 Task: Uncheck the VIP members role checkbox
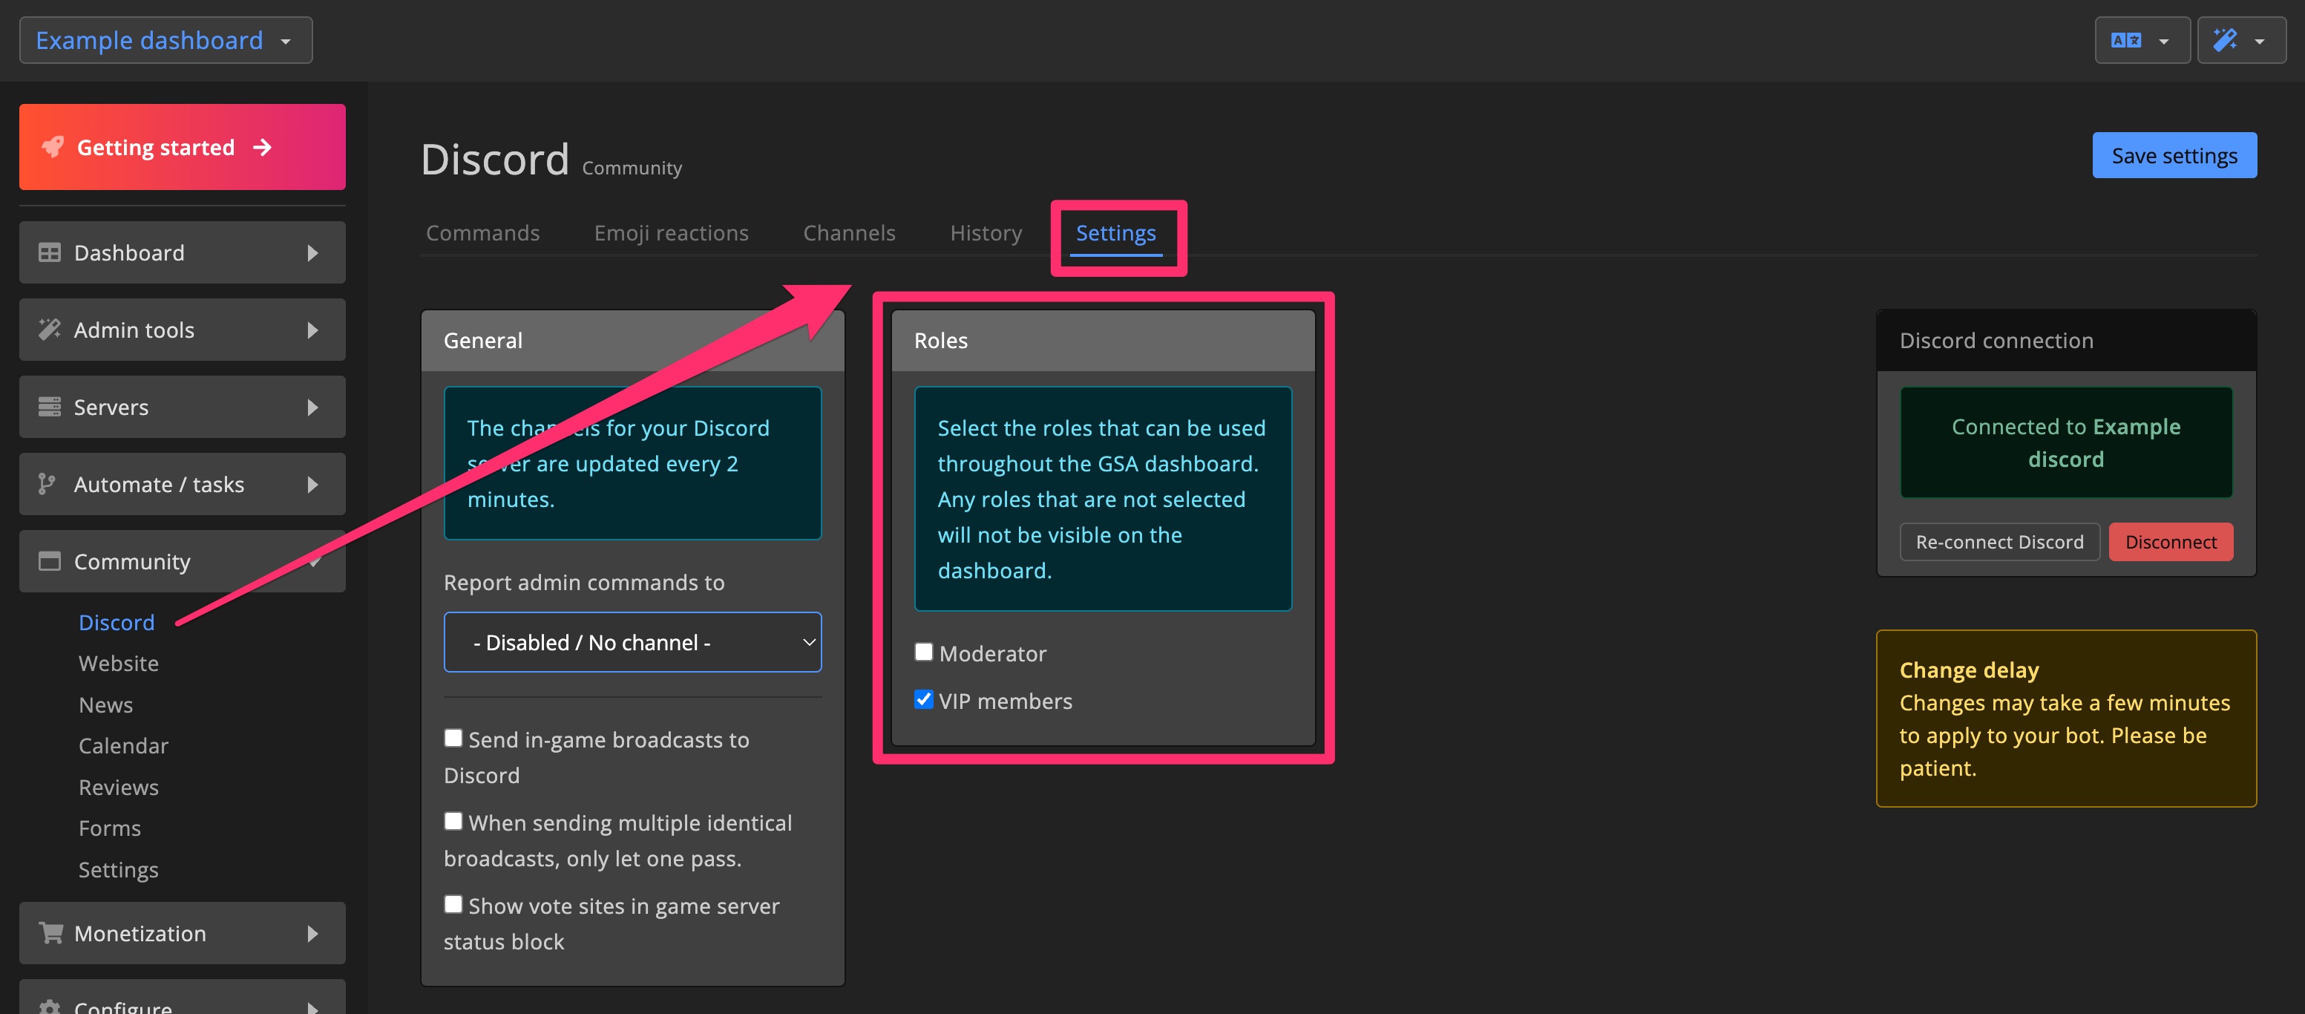(x=923, y=699)
